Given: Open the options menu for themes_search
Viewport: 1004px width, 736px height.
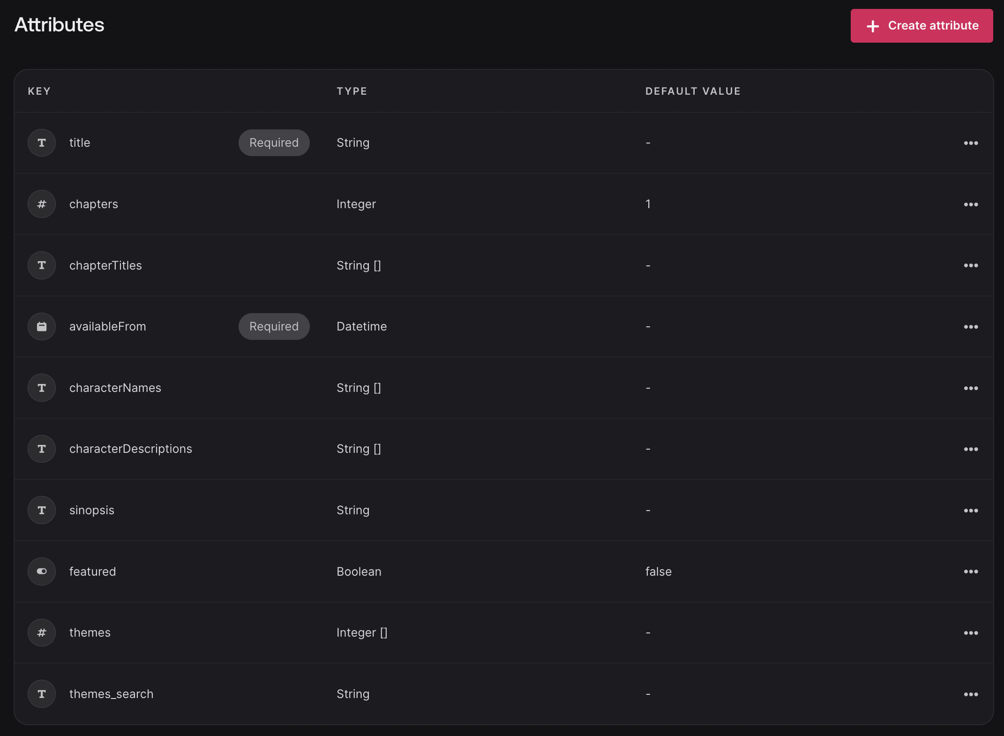Looking at the screenshot, I should coord(971,694).
